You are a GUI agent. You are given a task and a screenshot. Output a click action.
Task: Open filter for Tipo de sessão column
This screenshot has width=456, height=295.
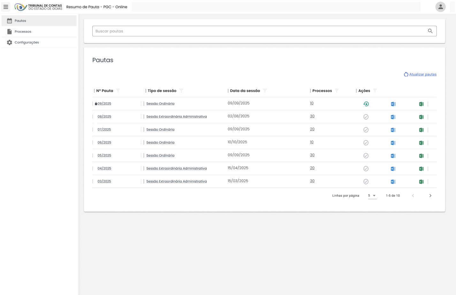point(181,91)
